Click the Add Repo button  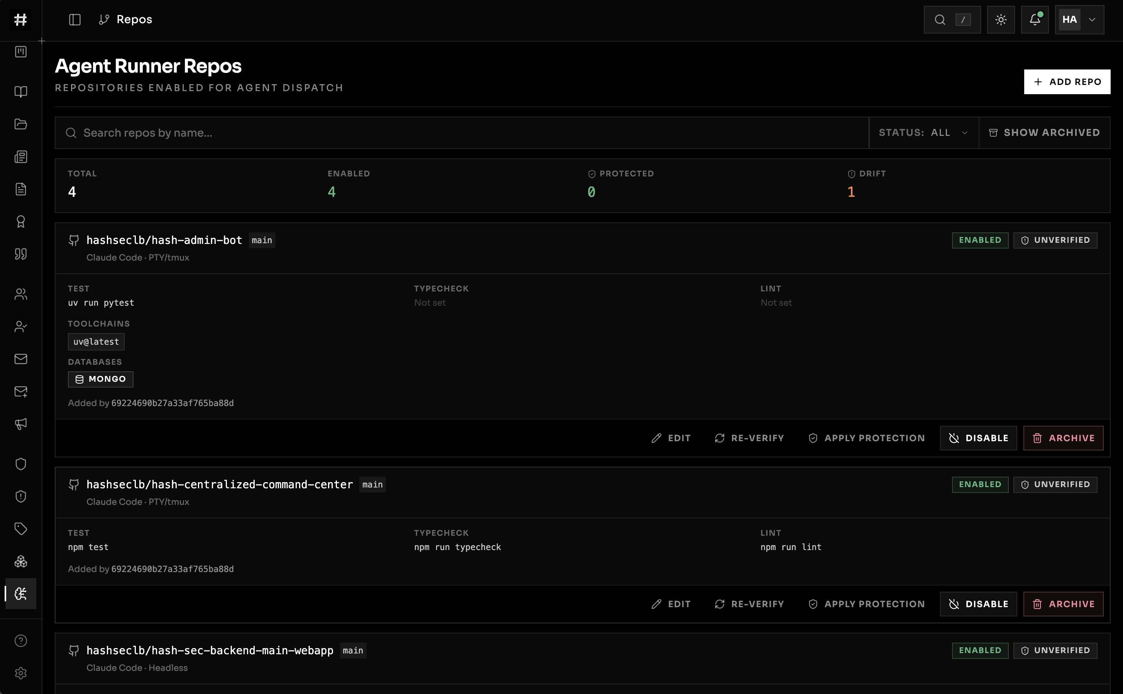pos(1067,82)
